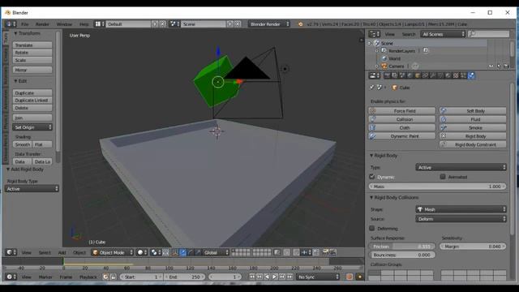
Task: Open the Render menu in top bar
Action: (42, 24)
